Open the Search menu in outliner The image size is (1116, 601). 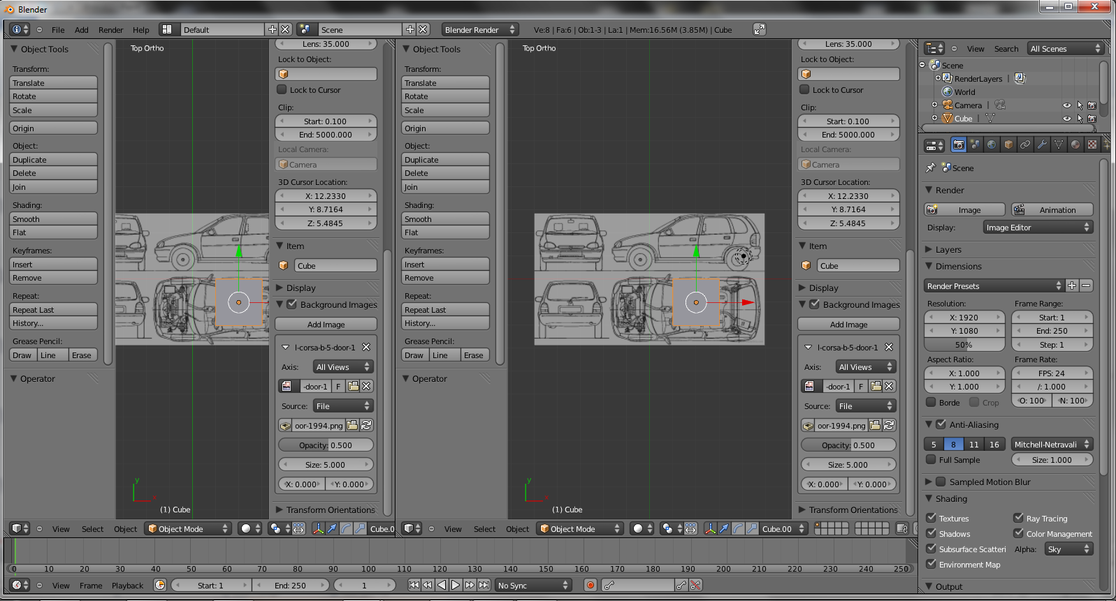[x=1006, y=49]
